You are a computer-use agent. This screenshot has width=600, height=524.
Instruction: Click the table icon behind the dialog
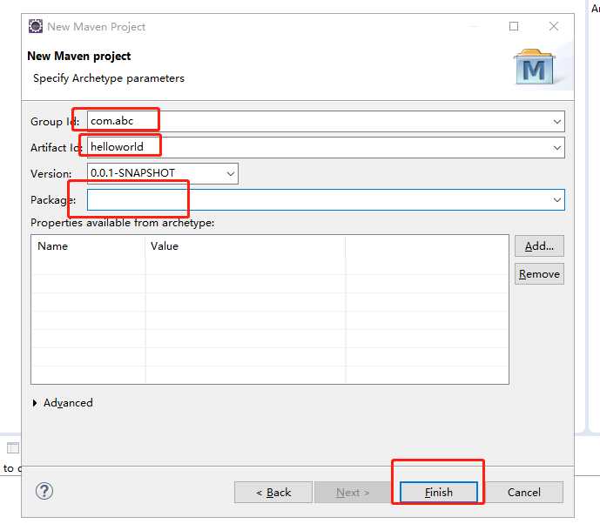[13, 447]
